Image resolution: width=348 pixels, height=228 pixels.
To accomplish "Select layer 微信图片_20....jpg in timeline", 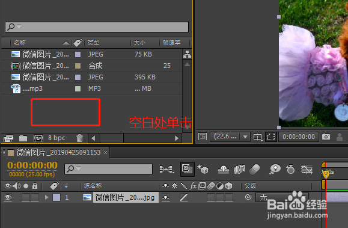I will 126,197.
